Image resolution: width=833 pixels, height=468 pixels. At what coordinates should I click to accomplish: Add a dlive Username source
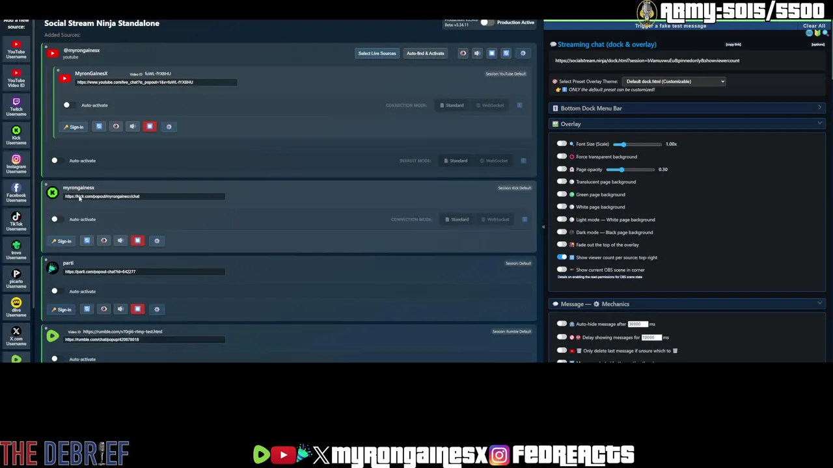pyautogui.click(x=16, y=308)
